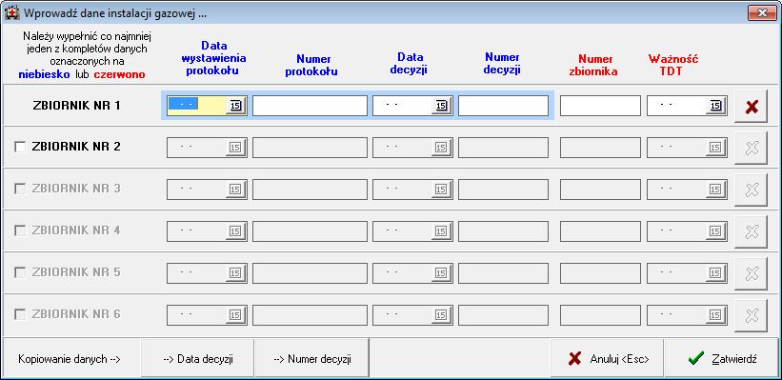Viewport: 782px width, 380px height.
Task: Confirm with the Zatwierdź button
Action: pyautogui.click(x=722, y=358)
